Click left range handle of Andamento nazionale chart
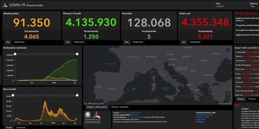 [15, 54]
